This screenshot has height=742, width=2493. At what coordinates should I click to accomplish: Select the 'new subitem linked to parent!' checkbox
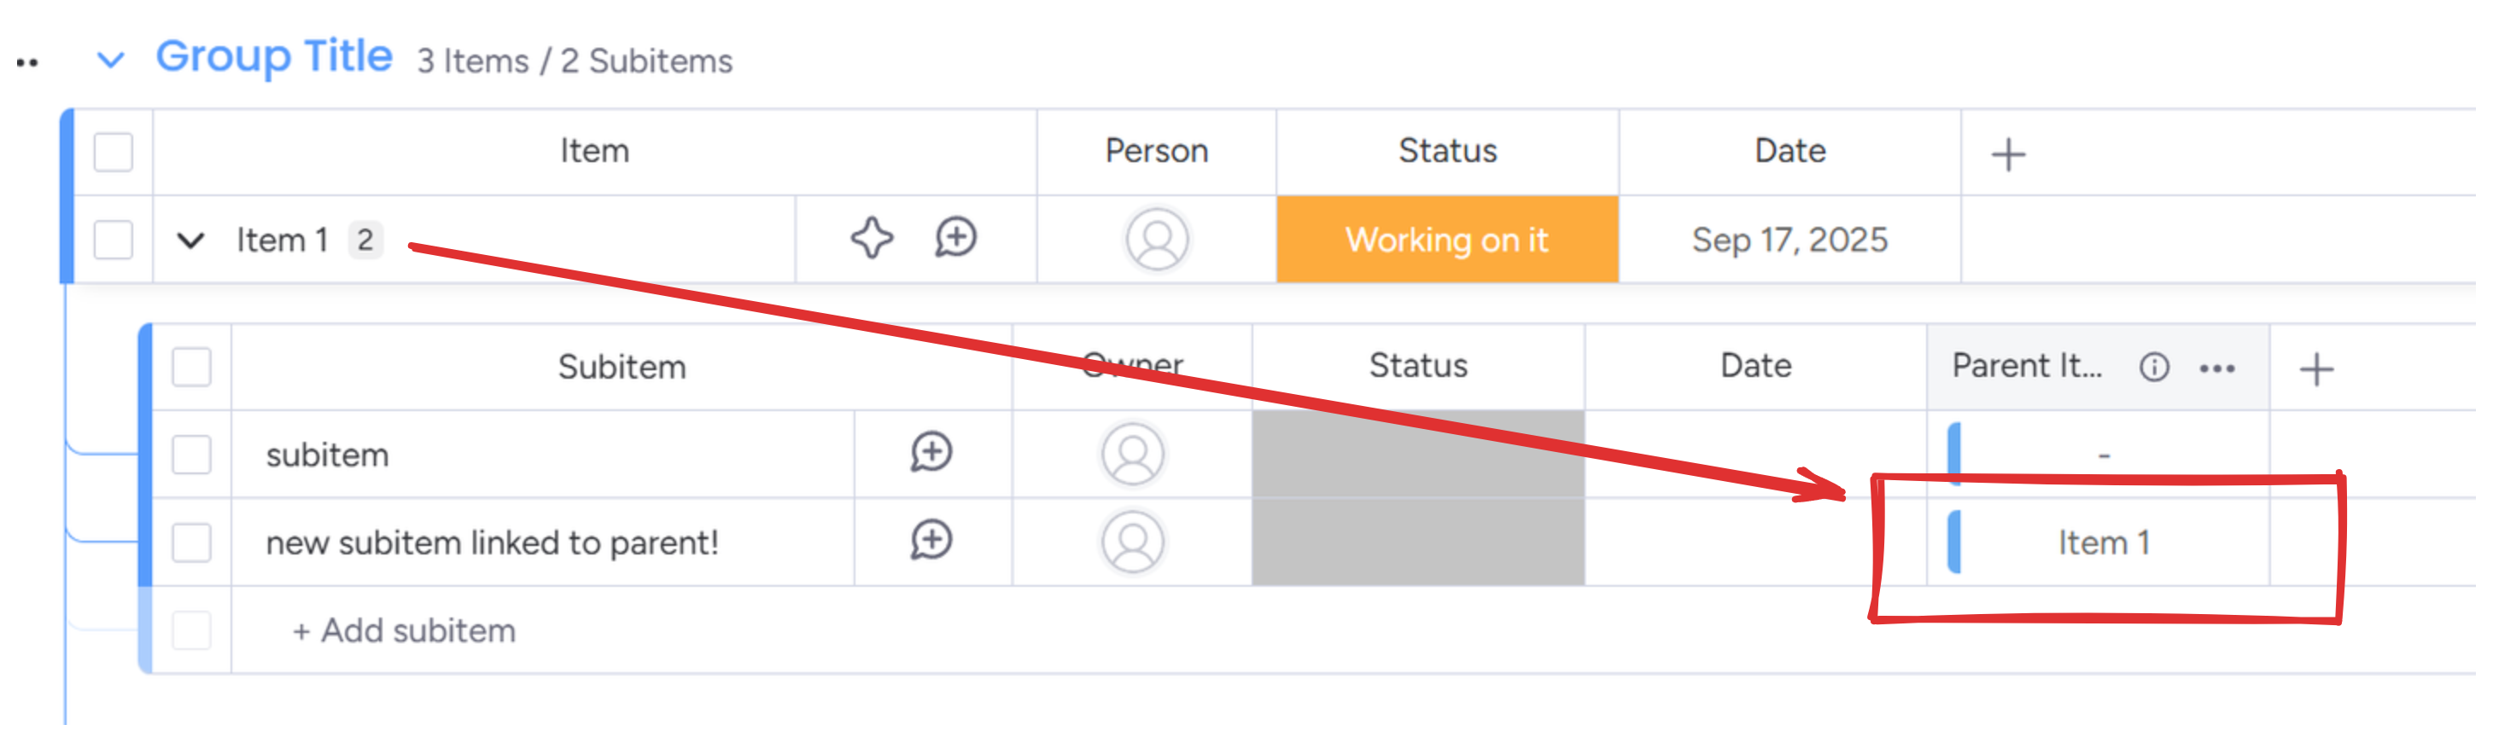190,542
